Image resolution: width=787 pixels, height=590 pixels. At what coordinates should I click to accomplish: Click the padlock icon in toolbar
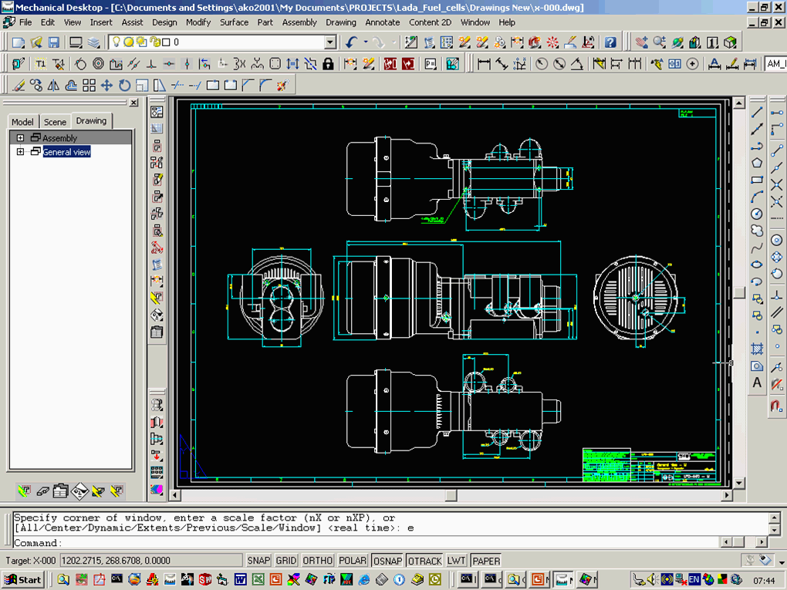point(328,64)
